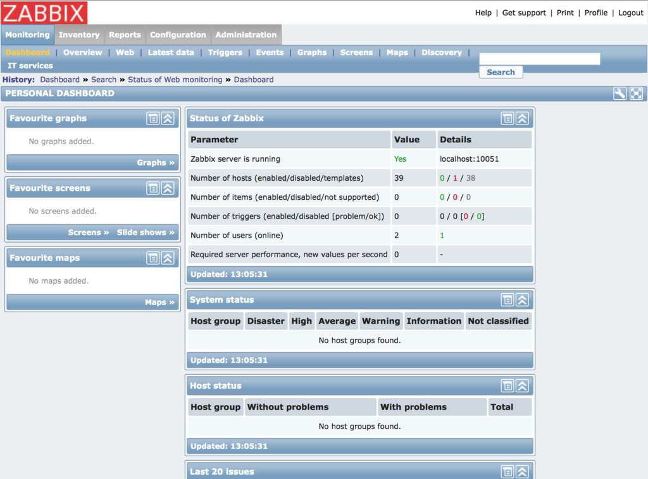Open the Web submenu item
The height and width of the screenshot is (479, 648).
(x=125, y=52)
